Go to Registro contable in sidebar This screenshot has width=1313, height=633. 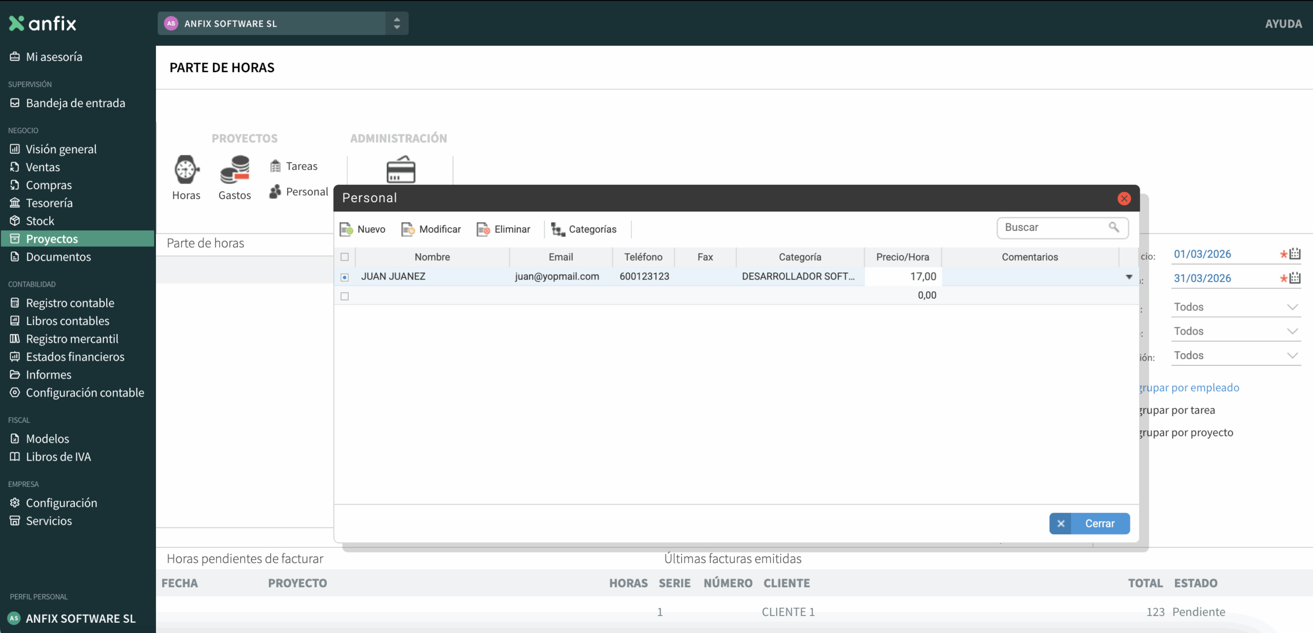[x=70, y=303]
